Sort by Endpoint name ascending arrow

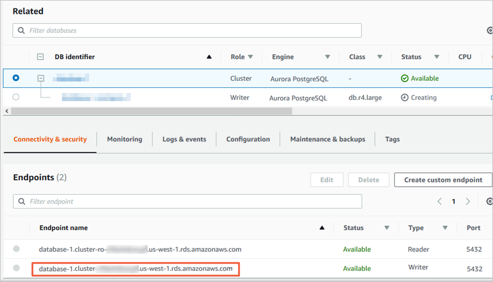coord(322,228)
